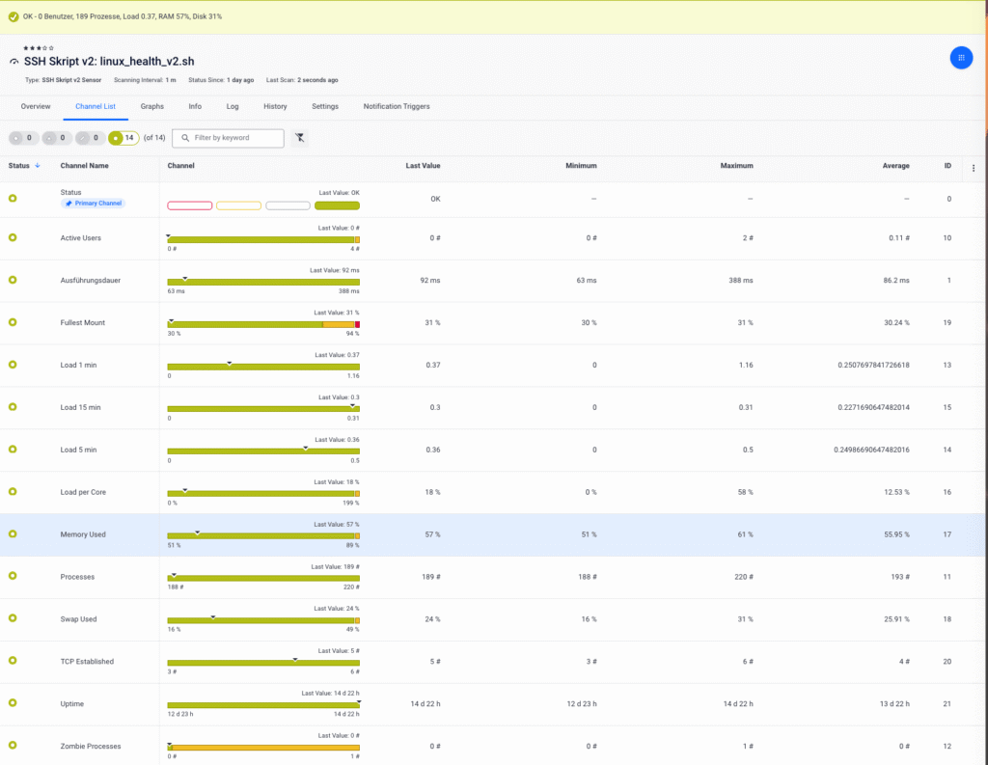Image resolution: width=988 pixels, height=765 pixels.
Task: Toggle the first gray status filter showing 0
Action: tap(23, 138)
